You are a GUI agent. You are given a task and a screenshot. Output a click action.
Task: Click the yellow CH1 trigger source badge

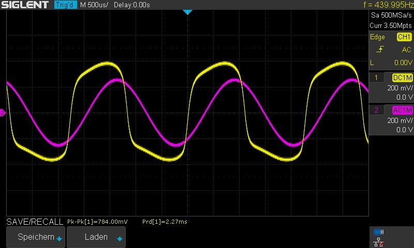pyautogui.click(x=404, y=37)
